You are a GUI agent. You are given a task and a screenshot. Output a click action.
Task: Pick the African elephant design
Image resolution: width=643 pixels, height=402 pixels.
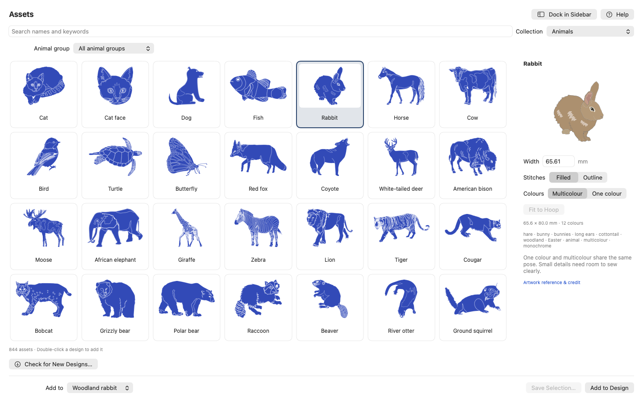pyautogui.click(x=115, y=236)
